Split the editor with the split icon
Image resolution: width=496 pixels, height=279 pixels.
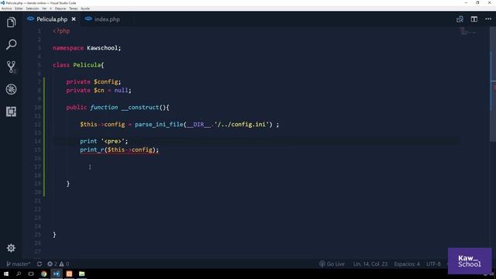[x=474, y=19]
